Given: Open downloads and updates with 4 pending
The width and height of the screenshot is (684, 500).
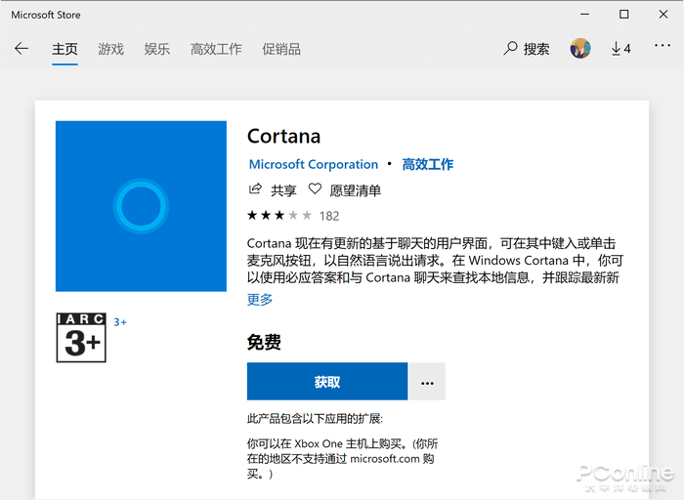Looking at the screenshot, I should tap(620, 49).
